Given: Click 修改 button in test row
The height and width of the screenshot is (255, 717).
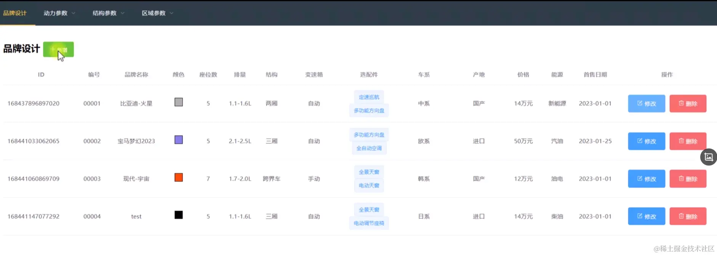Looking at the screenshot, I should click(647, 216).
